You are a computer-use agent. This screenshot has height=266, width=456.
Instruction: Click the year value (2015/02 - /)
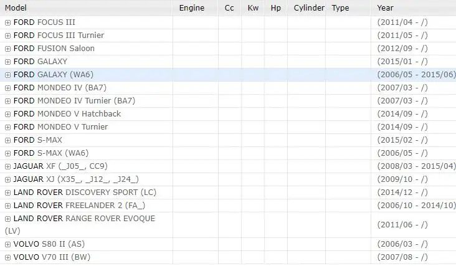402,140
